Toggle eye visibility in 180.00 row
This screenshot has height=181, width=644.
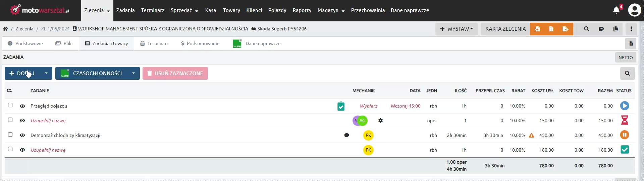point(22,150)
